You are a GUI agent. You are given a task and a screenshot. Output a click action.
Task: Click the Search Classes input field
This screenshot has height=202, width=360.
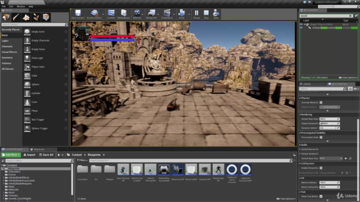[34, 24]
